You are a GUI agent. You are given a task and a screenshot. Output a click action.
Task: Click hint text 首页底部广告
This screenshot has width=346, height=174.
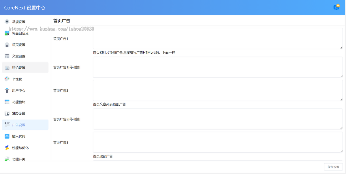(x=103, y=156)
